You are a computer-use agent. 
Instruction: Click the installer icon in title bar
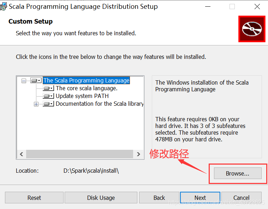(4, 6)
